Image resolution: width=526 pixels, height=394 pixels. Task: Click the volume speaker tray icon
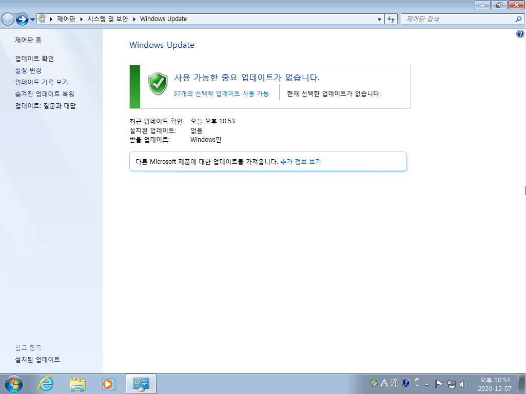pos(463,384)
